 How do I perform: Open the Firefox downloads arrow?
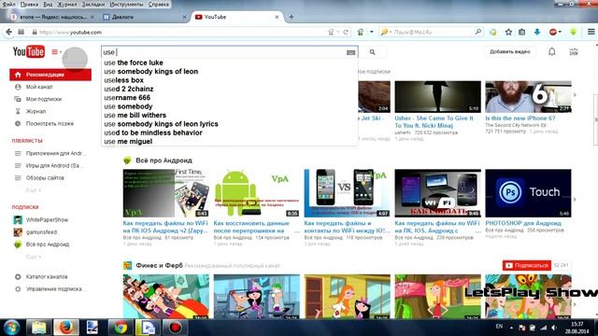[x=537, y=32]
